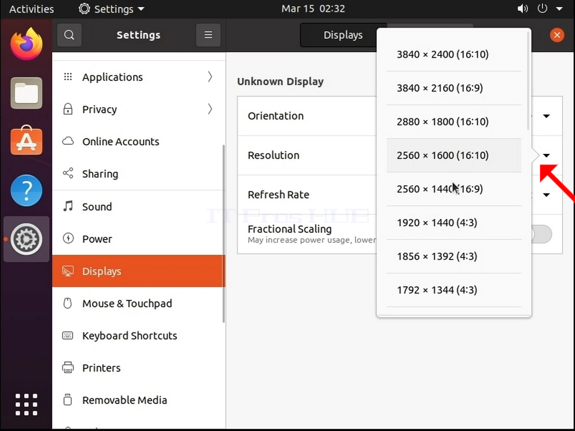Click the volume icon in top bar

coord(522,8)
